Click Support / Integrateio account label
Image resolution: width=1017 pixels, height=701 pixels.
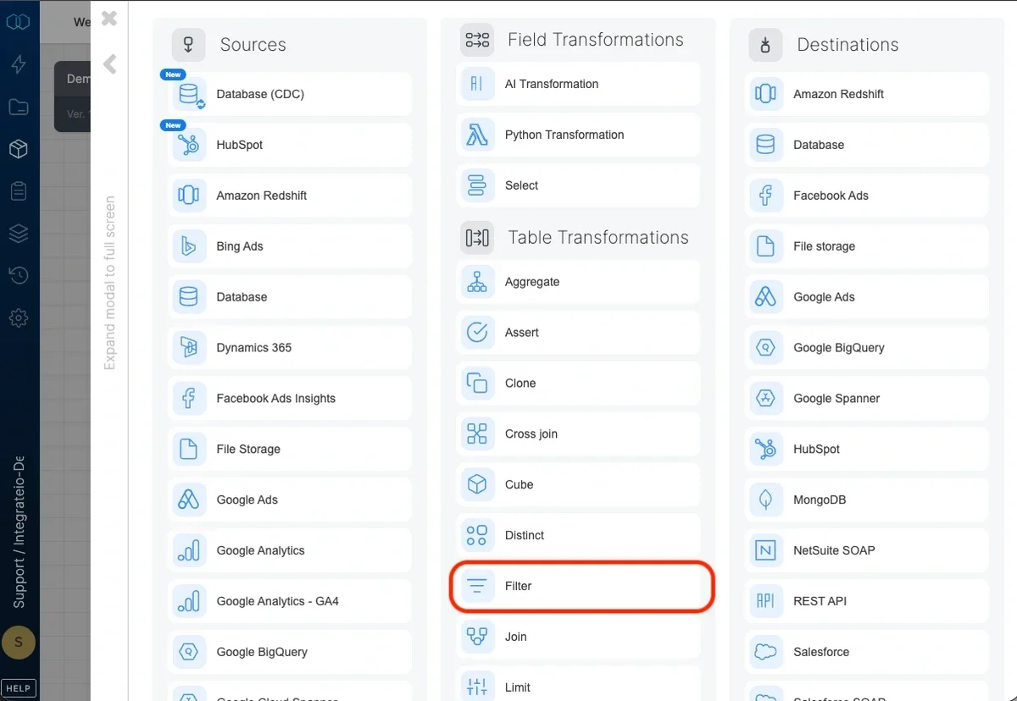pyautogui.click(x=19, y=532)
